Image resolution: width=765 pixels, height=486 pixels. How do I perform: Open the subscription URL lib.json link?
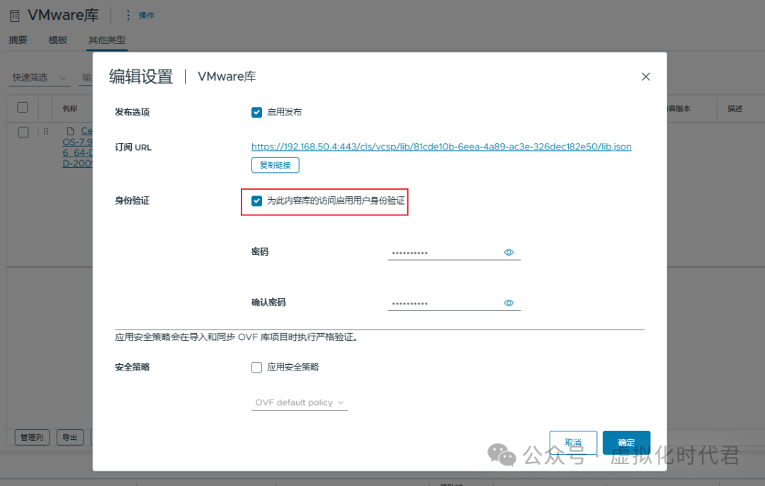[441, 147]
